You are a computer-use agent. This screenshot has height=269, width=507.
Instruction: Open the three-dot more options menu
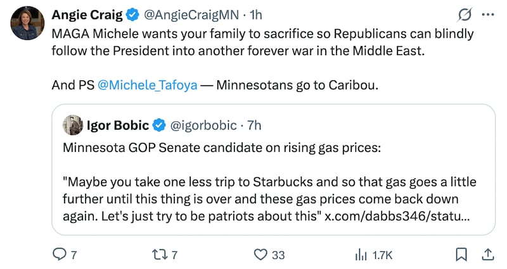click(x=487, y=15)
